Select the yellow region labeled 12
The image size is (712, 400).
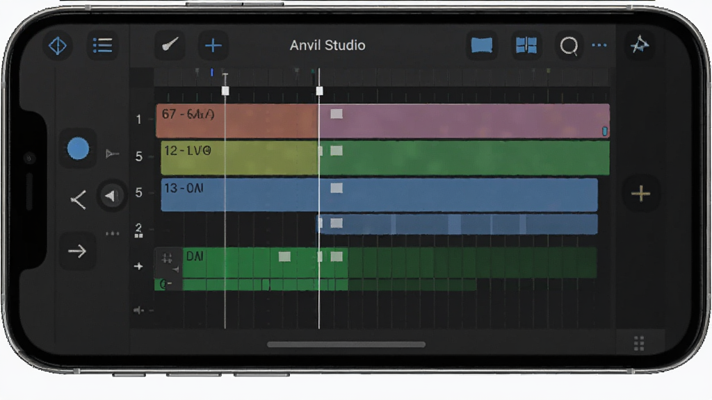tap(239, 158)
